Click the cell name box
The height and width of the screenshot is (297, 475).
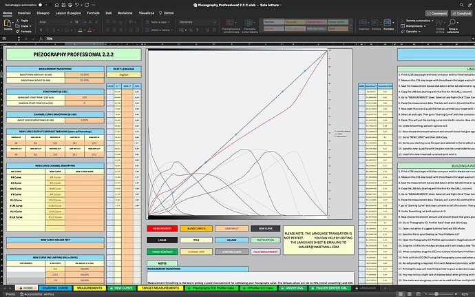[10, 39]
